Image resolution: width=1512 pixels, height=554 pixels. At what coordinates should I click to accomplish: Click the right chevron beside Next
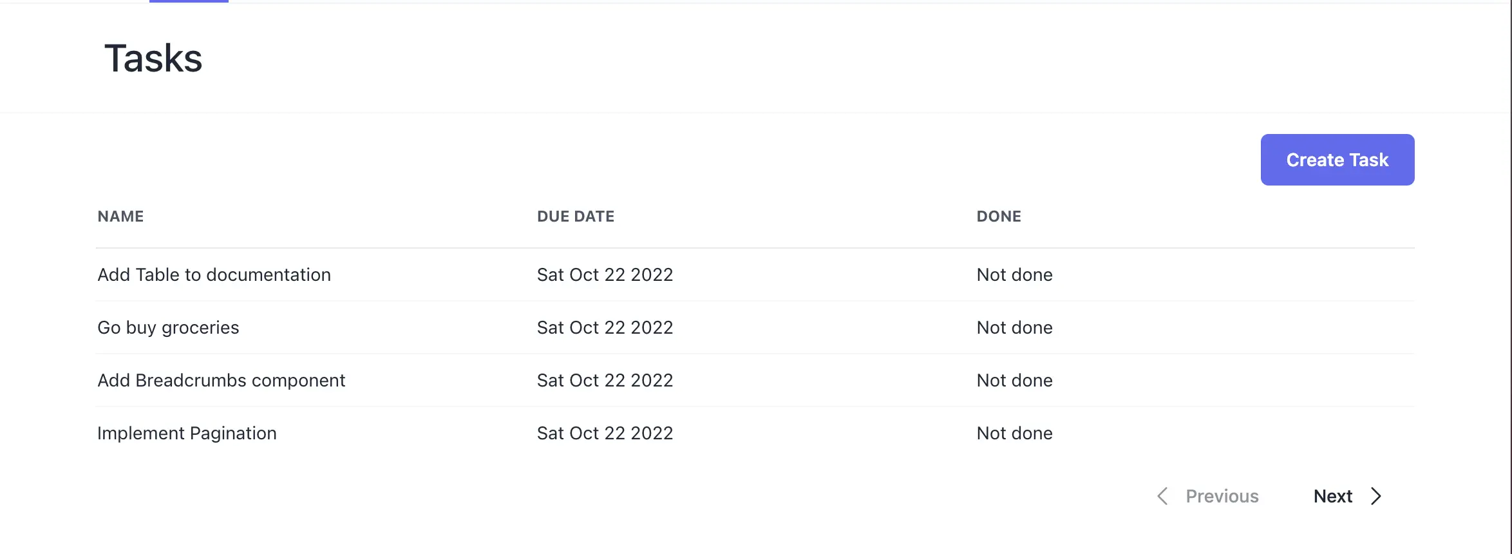(1376, 496)
